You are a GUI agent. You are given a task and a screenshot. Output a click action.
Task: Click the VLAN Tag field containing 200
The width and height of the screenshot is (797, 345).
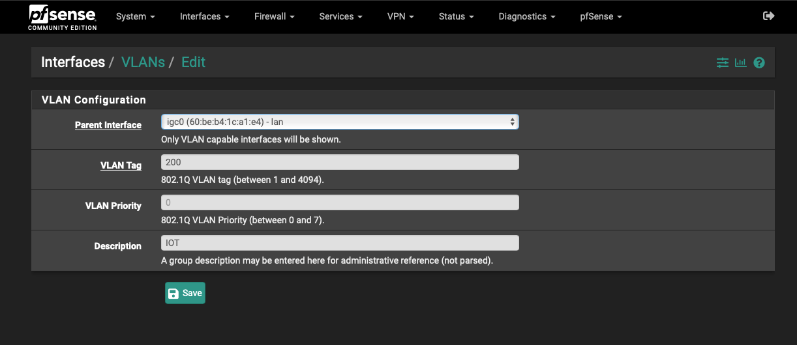(340, 162)
